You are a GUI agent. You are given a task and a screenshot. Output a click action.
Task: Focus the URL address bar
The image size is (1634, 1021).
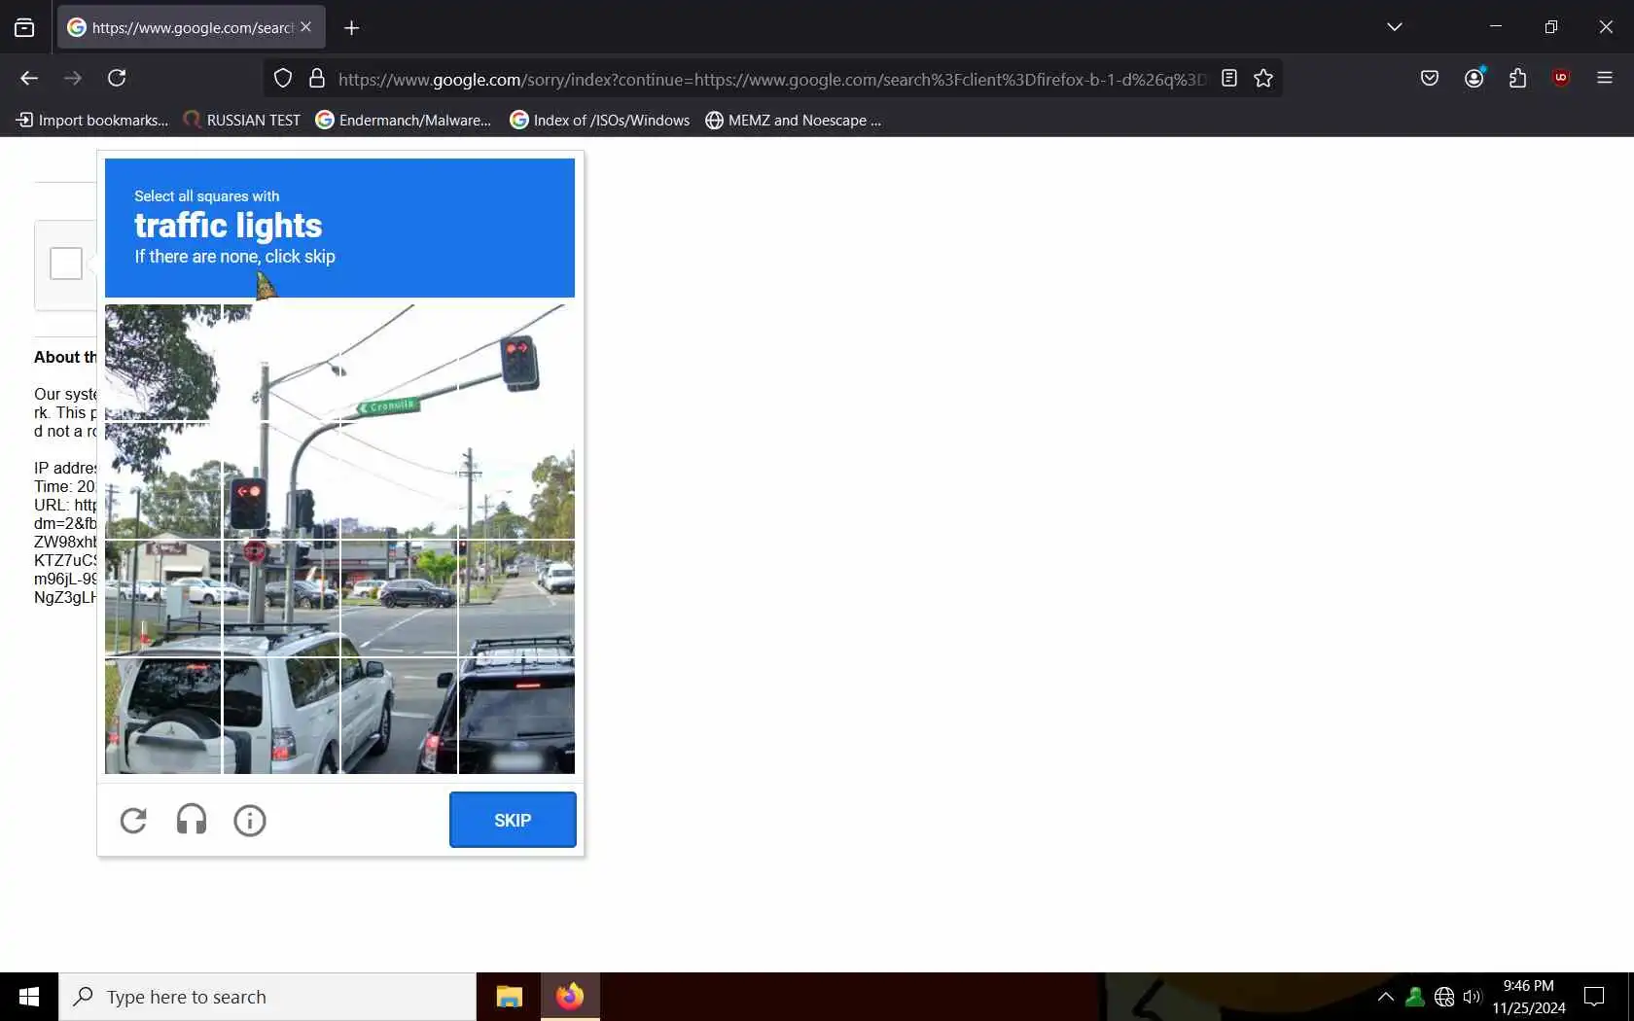click(772, 79)
